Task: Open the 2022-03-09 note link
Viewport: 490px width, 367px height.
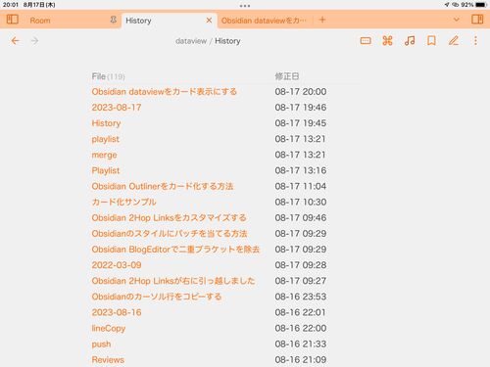Action: pyautogui.click(x=117, y=265)
